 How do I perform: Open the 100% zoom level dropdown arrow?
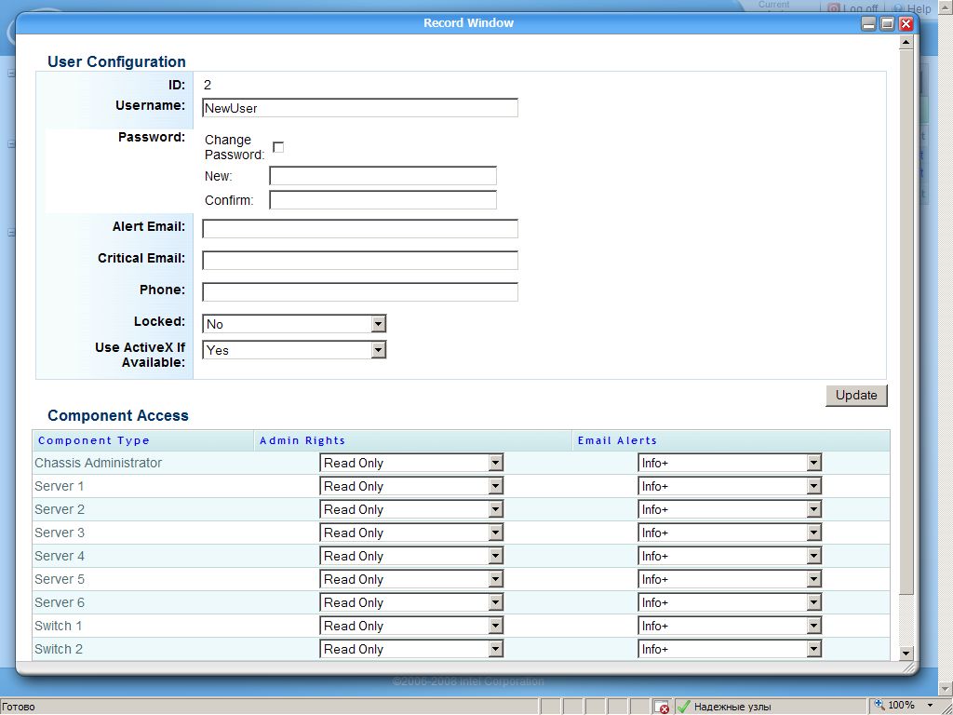coord(928,706)
